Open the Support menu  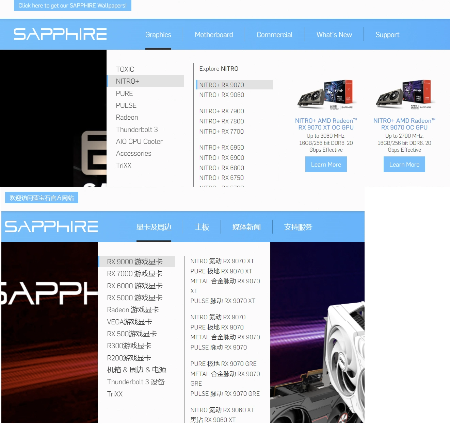tap(387, 35)
